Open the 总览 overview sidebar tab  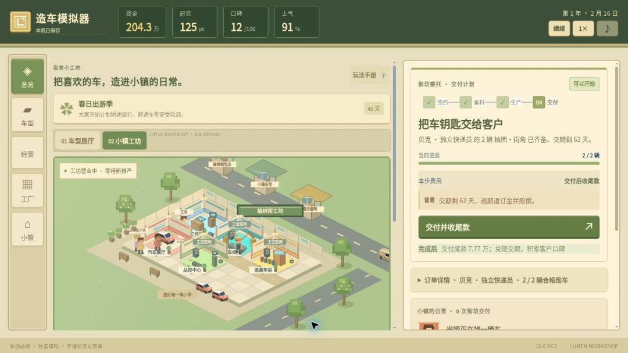27,77
